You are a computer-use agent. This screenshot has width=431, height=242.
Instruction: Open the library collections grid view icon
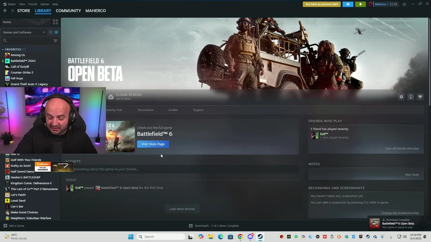pyautogui.click(x=56, y=22)
